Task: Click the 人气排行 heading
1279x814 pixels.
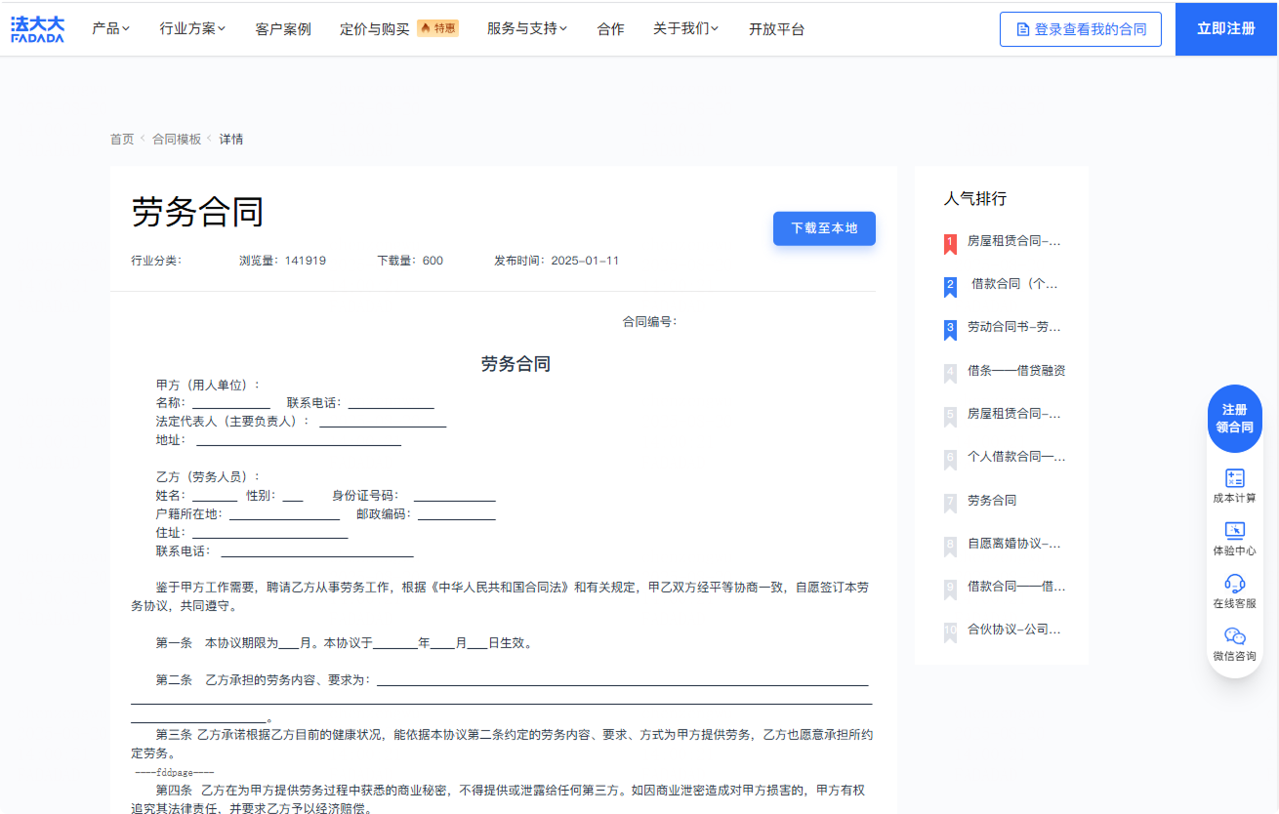Action: point(974,199)
